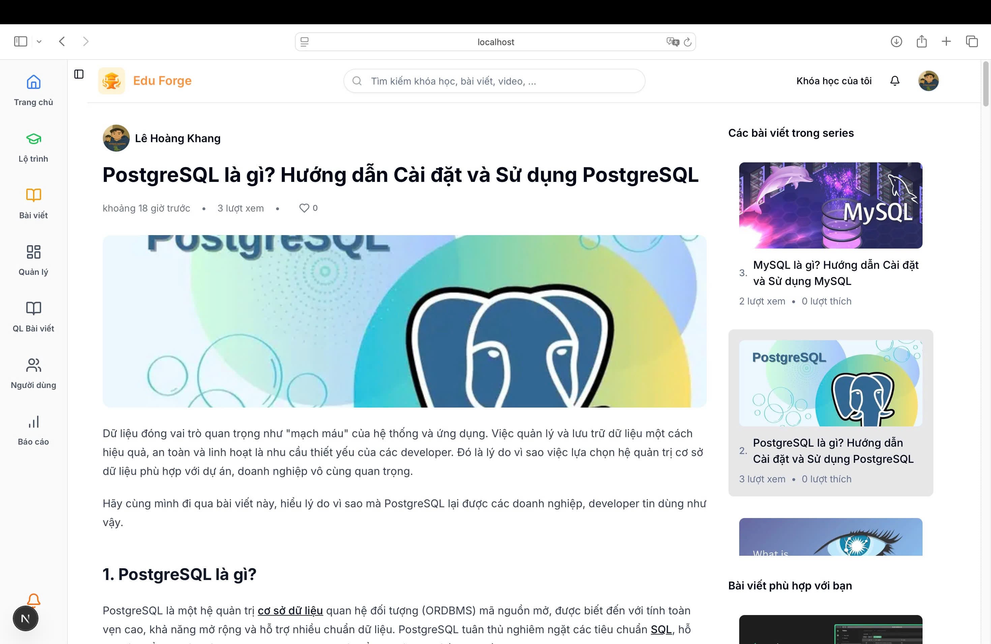Open Bài viết book icon in sidebar

pyautogui.click(x=33, y=195)
